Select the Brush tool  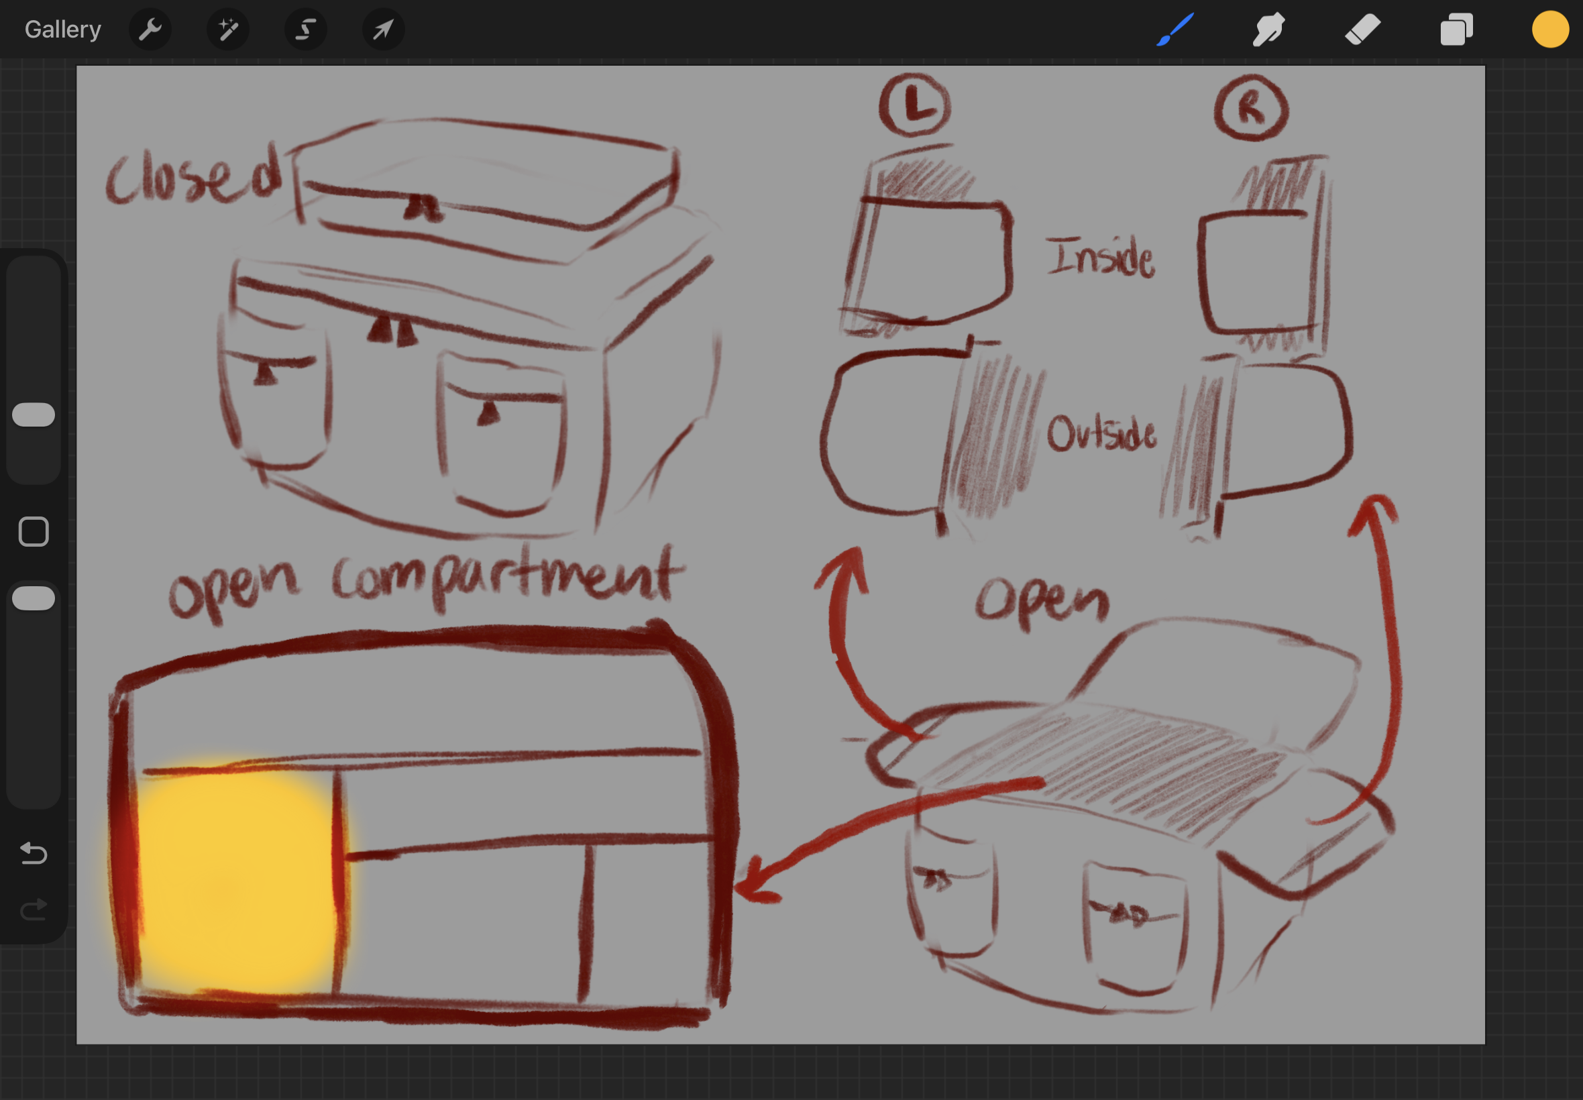tap(1175, 30)
